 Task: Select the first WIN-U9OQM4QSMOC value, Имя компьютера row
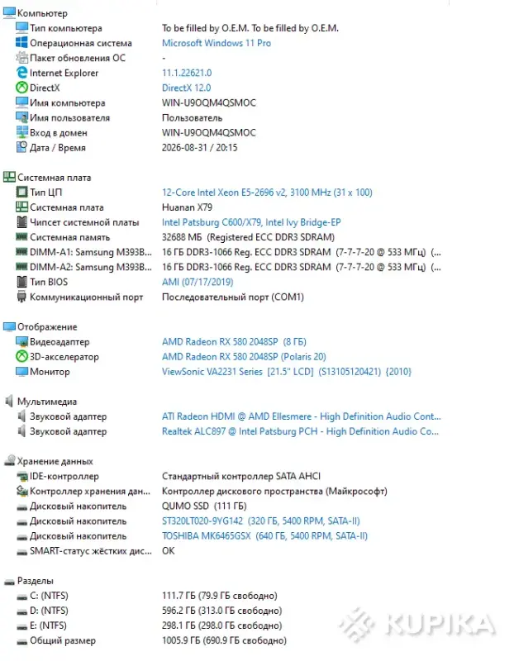209,102
